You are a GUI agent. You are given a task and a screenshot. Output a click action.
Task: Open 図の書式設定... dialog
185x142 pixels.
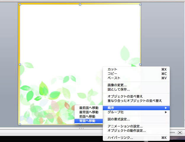click(x=119, y=119)
